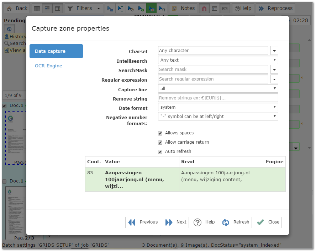Viewport: 316px width, 252px height.
Task: Select the pointer tool with eraser
Action: 131,9
